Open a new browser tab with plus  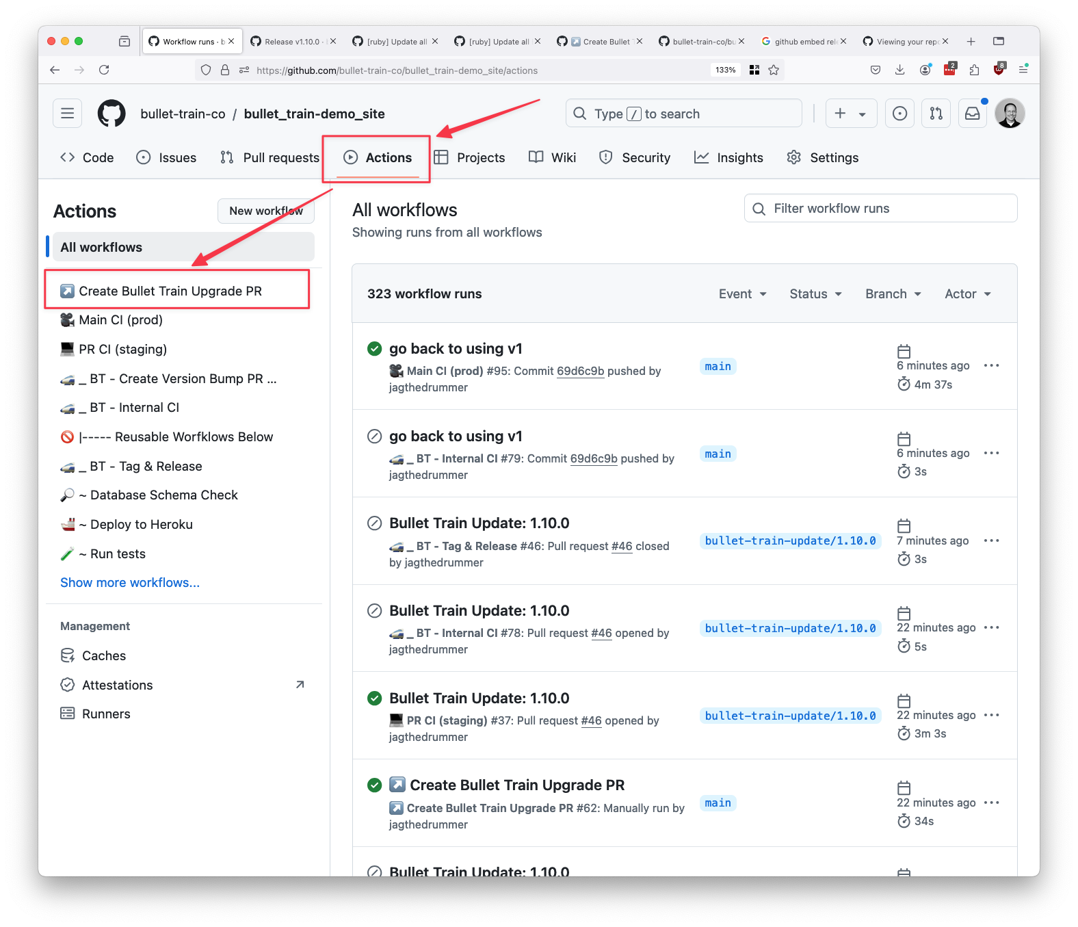971,42
